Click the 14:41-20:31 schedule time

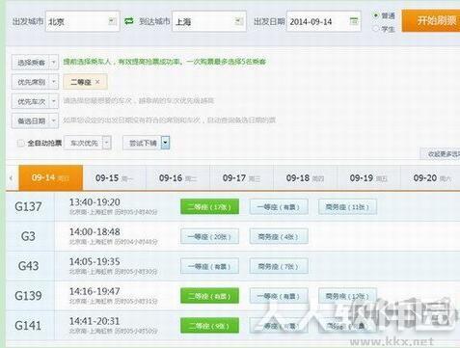pyautogui.click(x=95, y=321)
